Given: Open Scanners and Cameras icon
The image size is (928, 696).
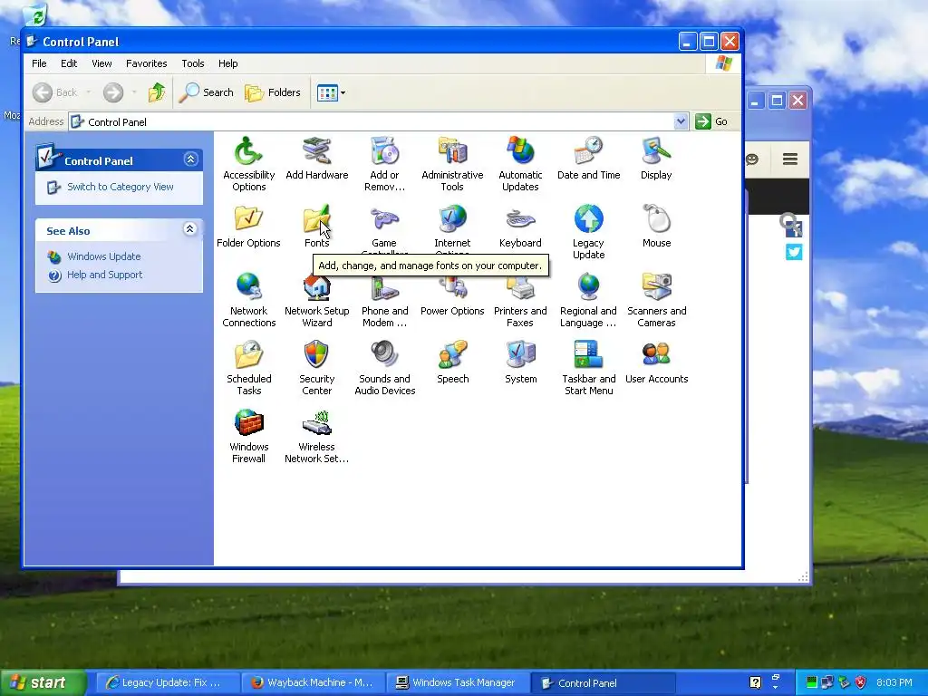Looking at the screenshot, I should 656,287.
